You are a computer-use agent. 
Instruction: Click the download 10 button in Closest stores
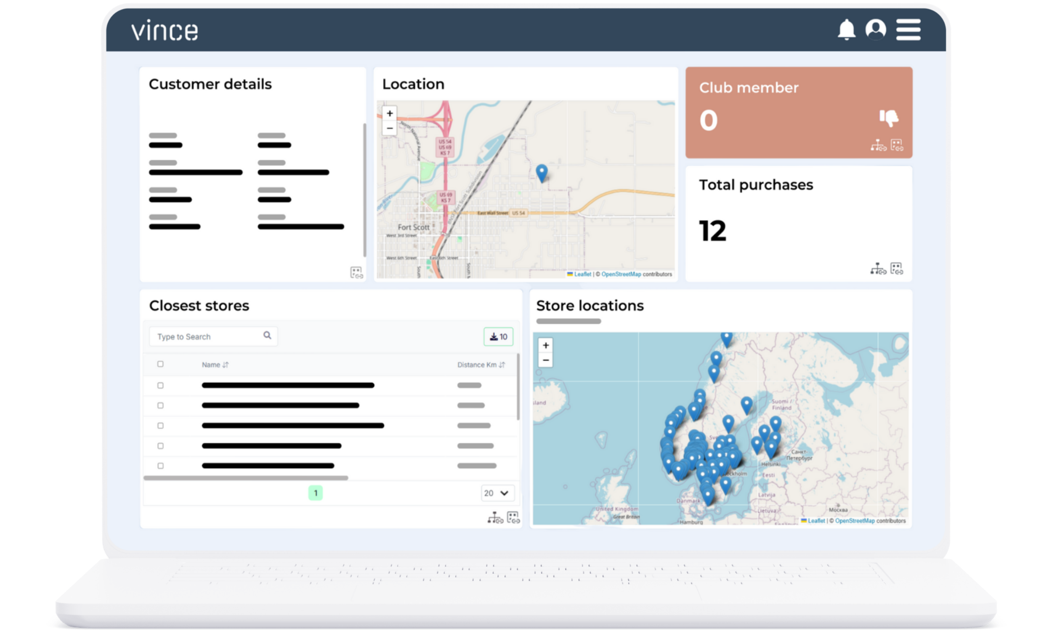pos(498,337)
